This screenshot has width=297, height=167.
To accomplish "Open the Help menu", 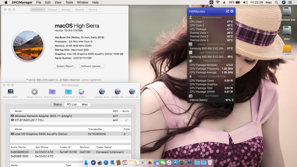I will (x=95, y=2).
